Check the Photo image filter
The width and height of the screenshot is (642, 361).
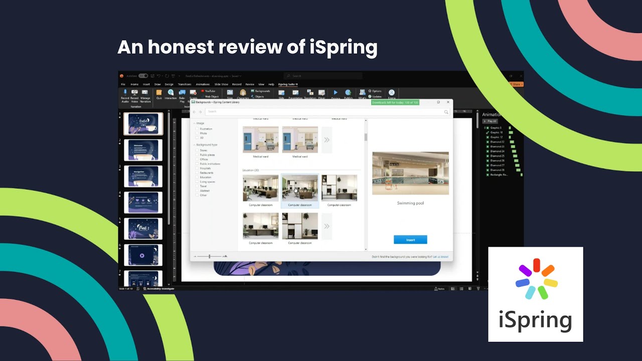click(198, 133)
